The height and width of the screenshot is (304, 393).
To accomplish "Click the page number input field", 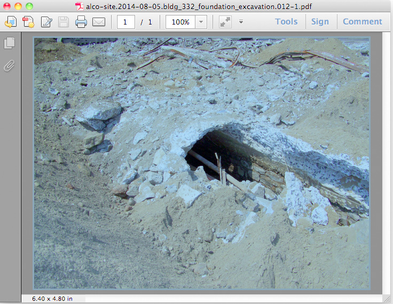I will tap(126, 22).
